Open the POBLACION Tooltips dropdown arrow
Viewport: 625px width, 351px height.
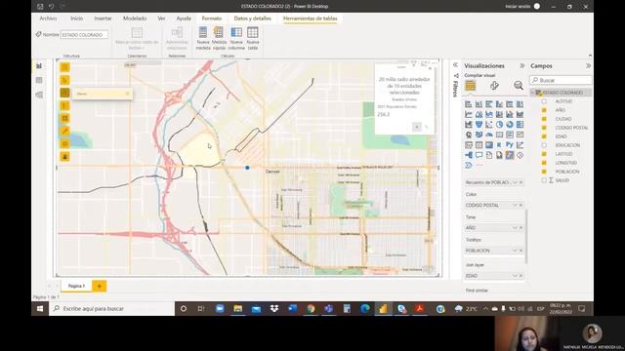pos(515,251)
